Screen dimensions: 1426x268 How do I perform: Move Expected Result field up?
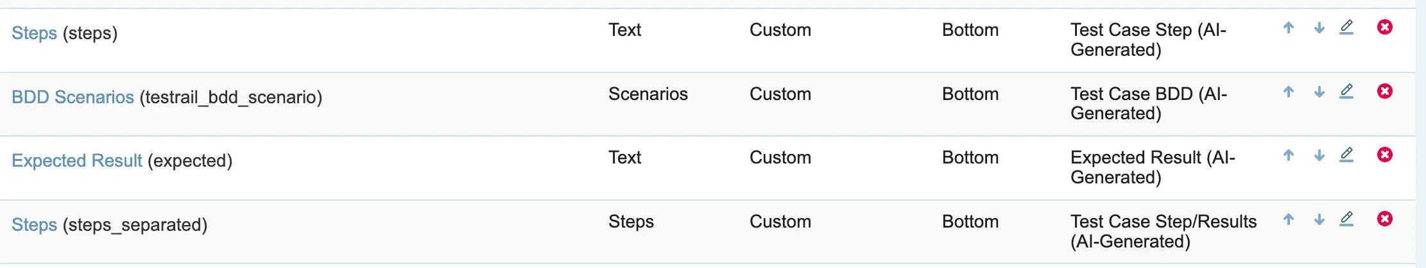[1288, 155]
